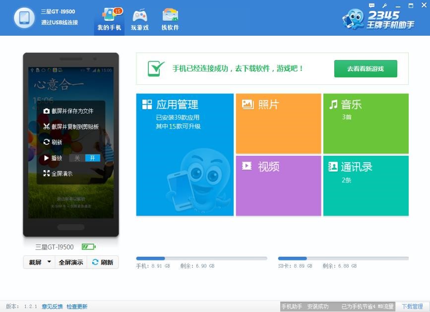Expand the 截屏 dropdown arrow

[x=50, y=262]
